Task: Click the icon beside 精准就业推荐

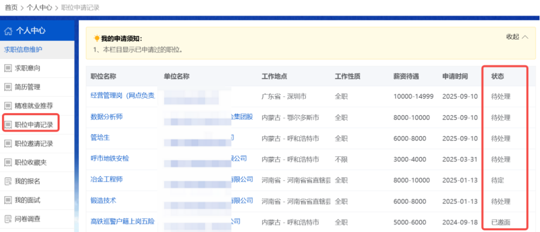Action: coord(8,106)
